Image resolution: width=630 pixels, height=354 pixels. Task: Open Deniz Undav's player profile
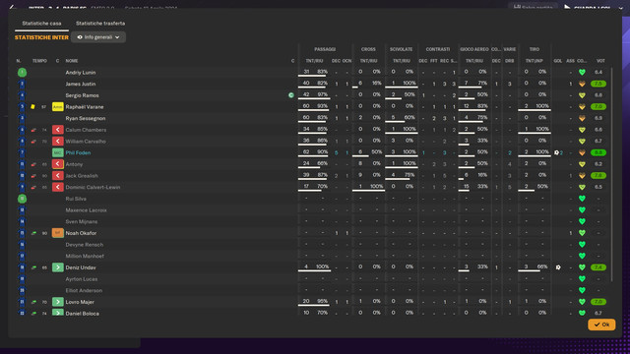pos(81,267)
